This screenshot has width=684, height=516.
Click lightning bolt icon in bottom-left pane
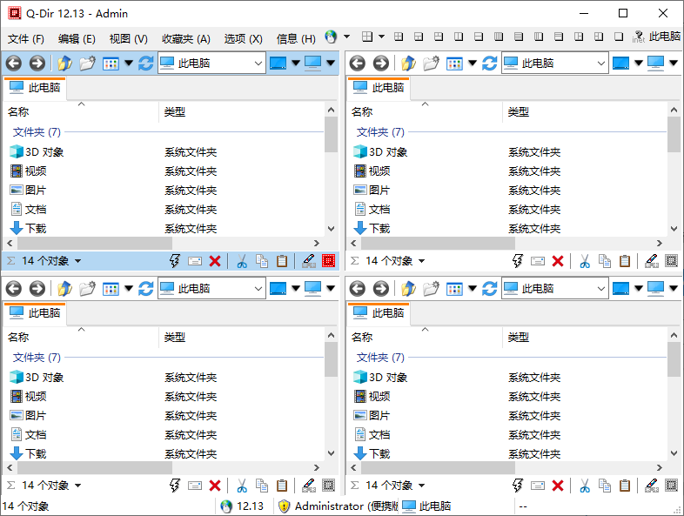coord(175,486)
